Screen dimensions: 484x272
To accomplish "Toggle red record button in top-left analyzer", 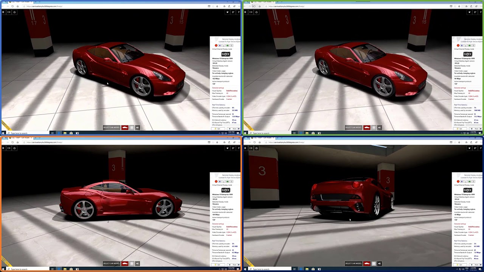I will tap(216, 45).
